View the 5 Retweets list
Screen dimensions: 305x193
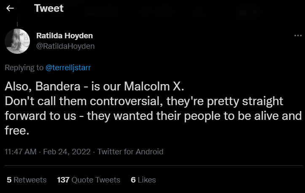coord(27,180)
